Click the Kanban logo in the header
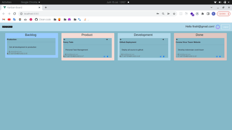232x130 pixels. (7, 27)
